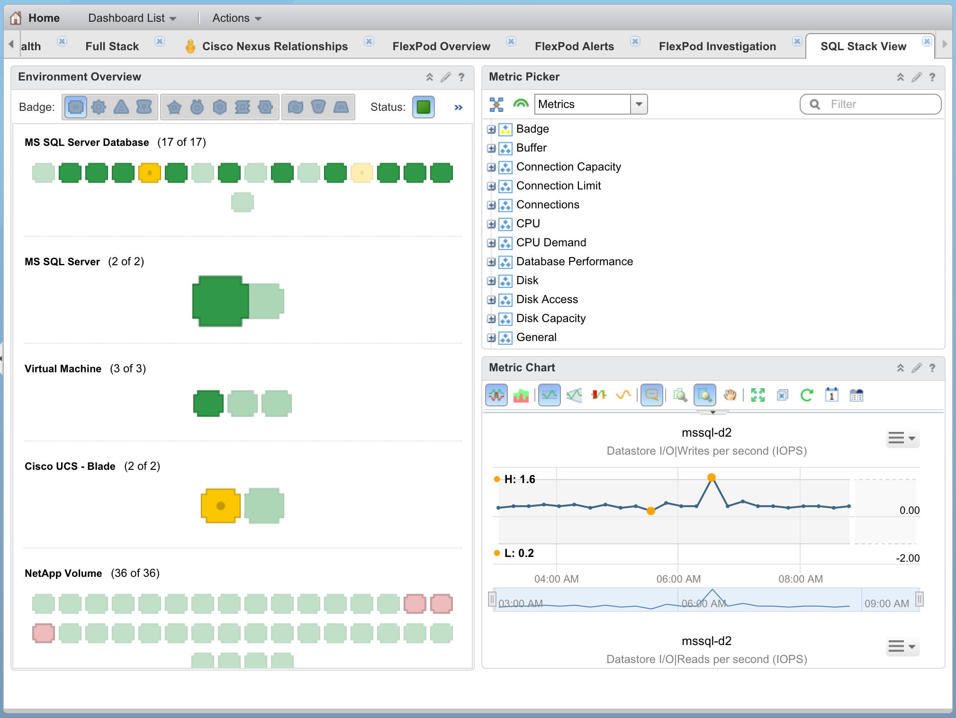Open help for the Metric Picker widget
Screen dimensions: 956x718
pyautogui.click(x=932, y=77)
